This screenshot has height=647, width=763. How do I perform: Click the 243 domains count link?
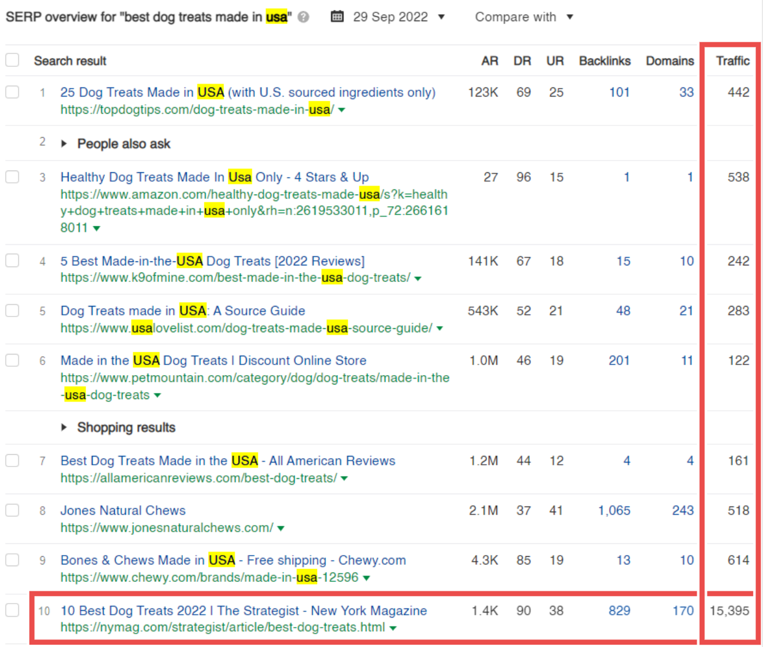pos(683,510)
